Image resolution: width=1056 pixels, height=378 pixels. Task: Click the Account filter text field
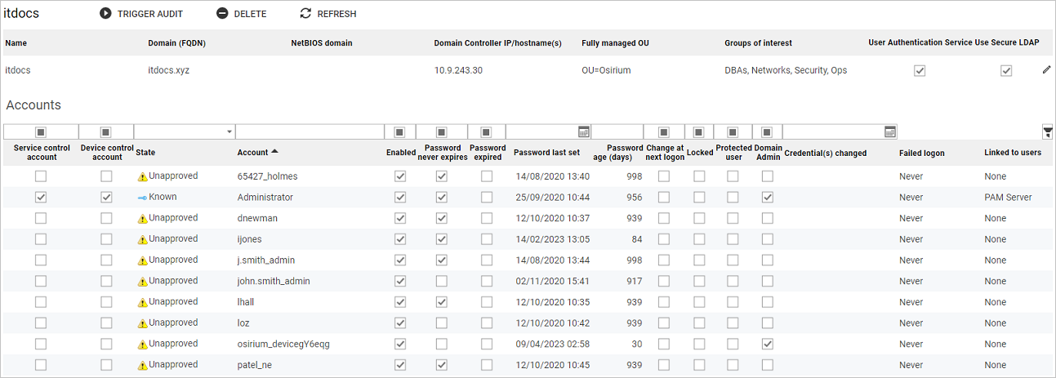click(x=310, y=132)
